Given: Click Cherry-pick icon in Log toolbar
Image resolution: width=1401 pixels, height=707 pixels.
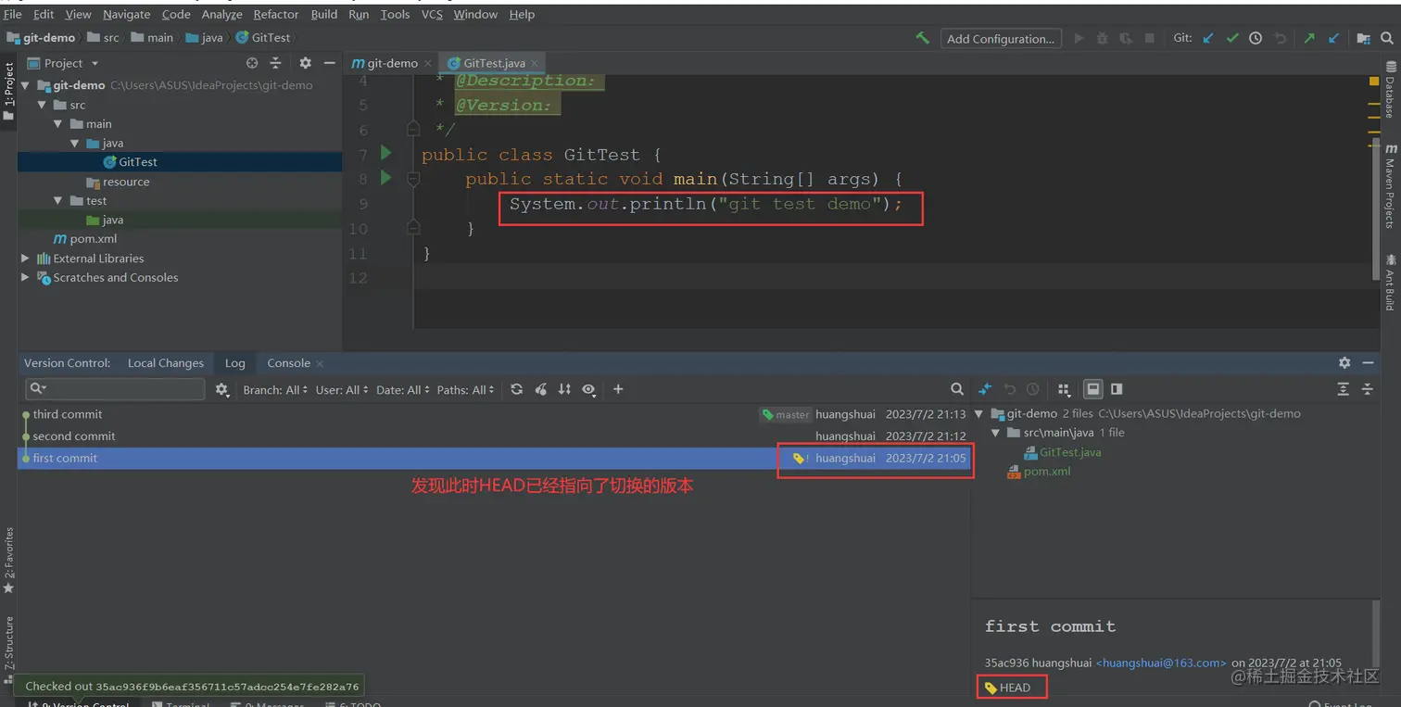Looking at the screenshot, I should (541, 389).
